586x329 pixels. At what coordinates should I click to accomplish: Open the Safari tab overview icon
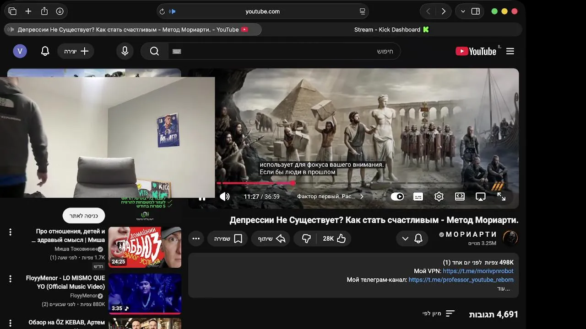pyautogui.click(x=12, y=11)
